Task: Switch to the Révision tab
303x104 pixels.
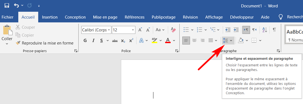Action: click(x=190, y=17)
